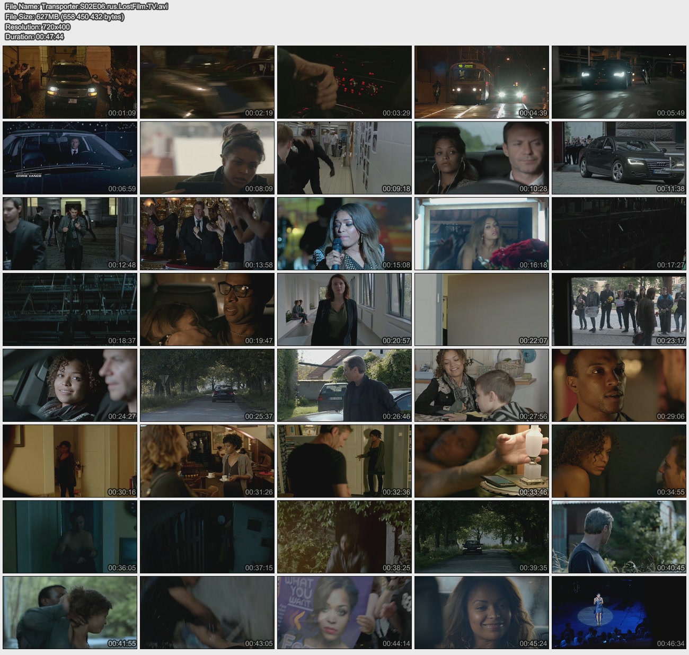Click the thumbnail timestamped 00:01:09
The height and width of the screenshot is (655, 689).
70,82
